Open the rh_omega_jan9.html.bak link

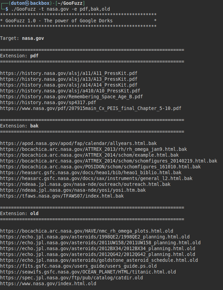coord(93,149)
